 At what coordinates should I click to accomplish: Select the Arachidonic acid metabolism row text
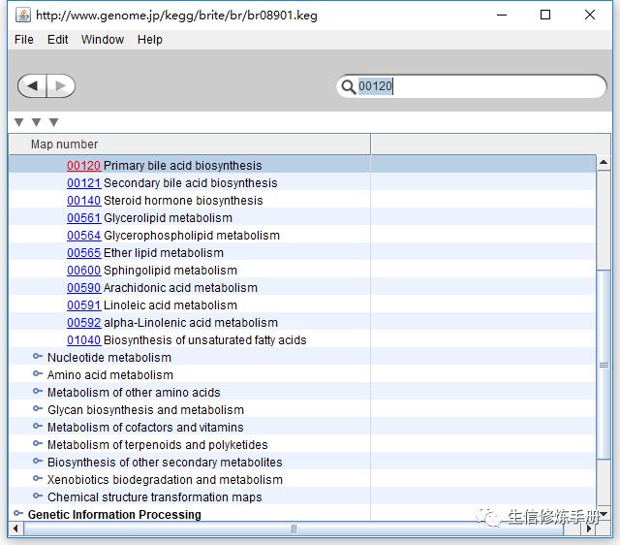[180, 287]
